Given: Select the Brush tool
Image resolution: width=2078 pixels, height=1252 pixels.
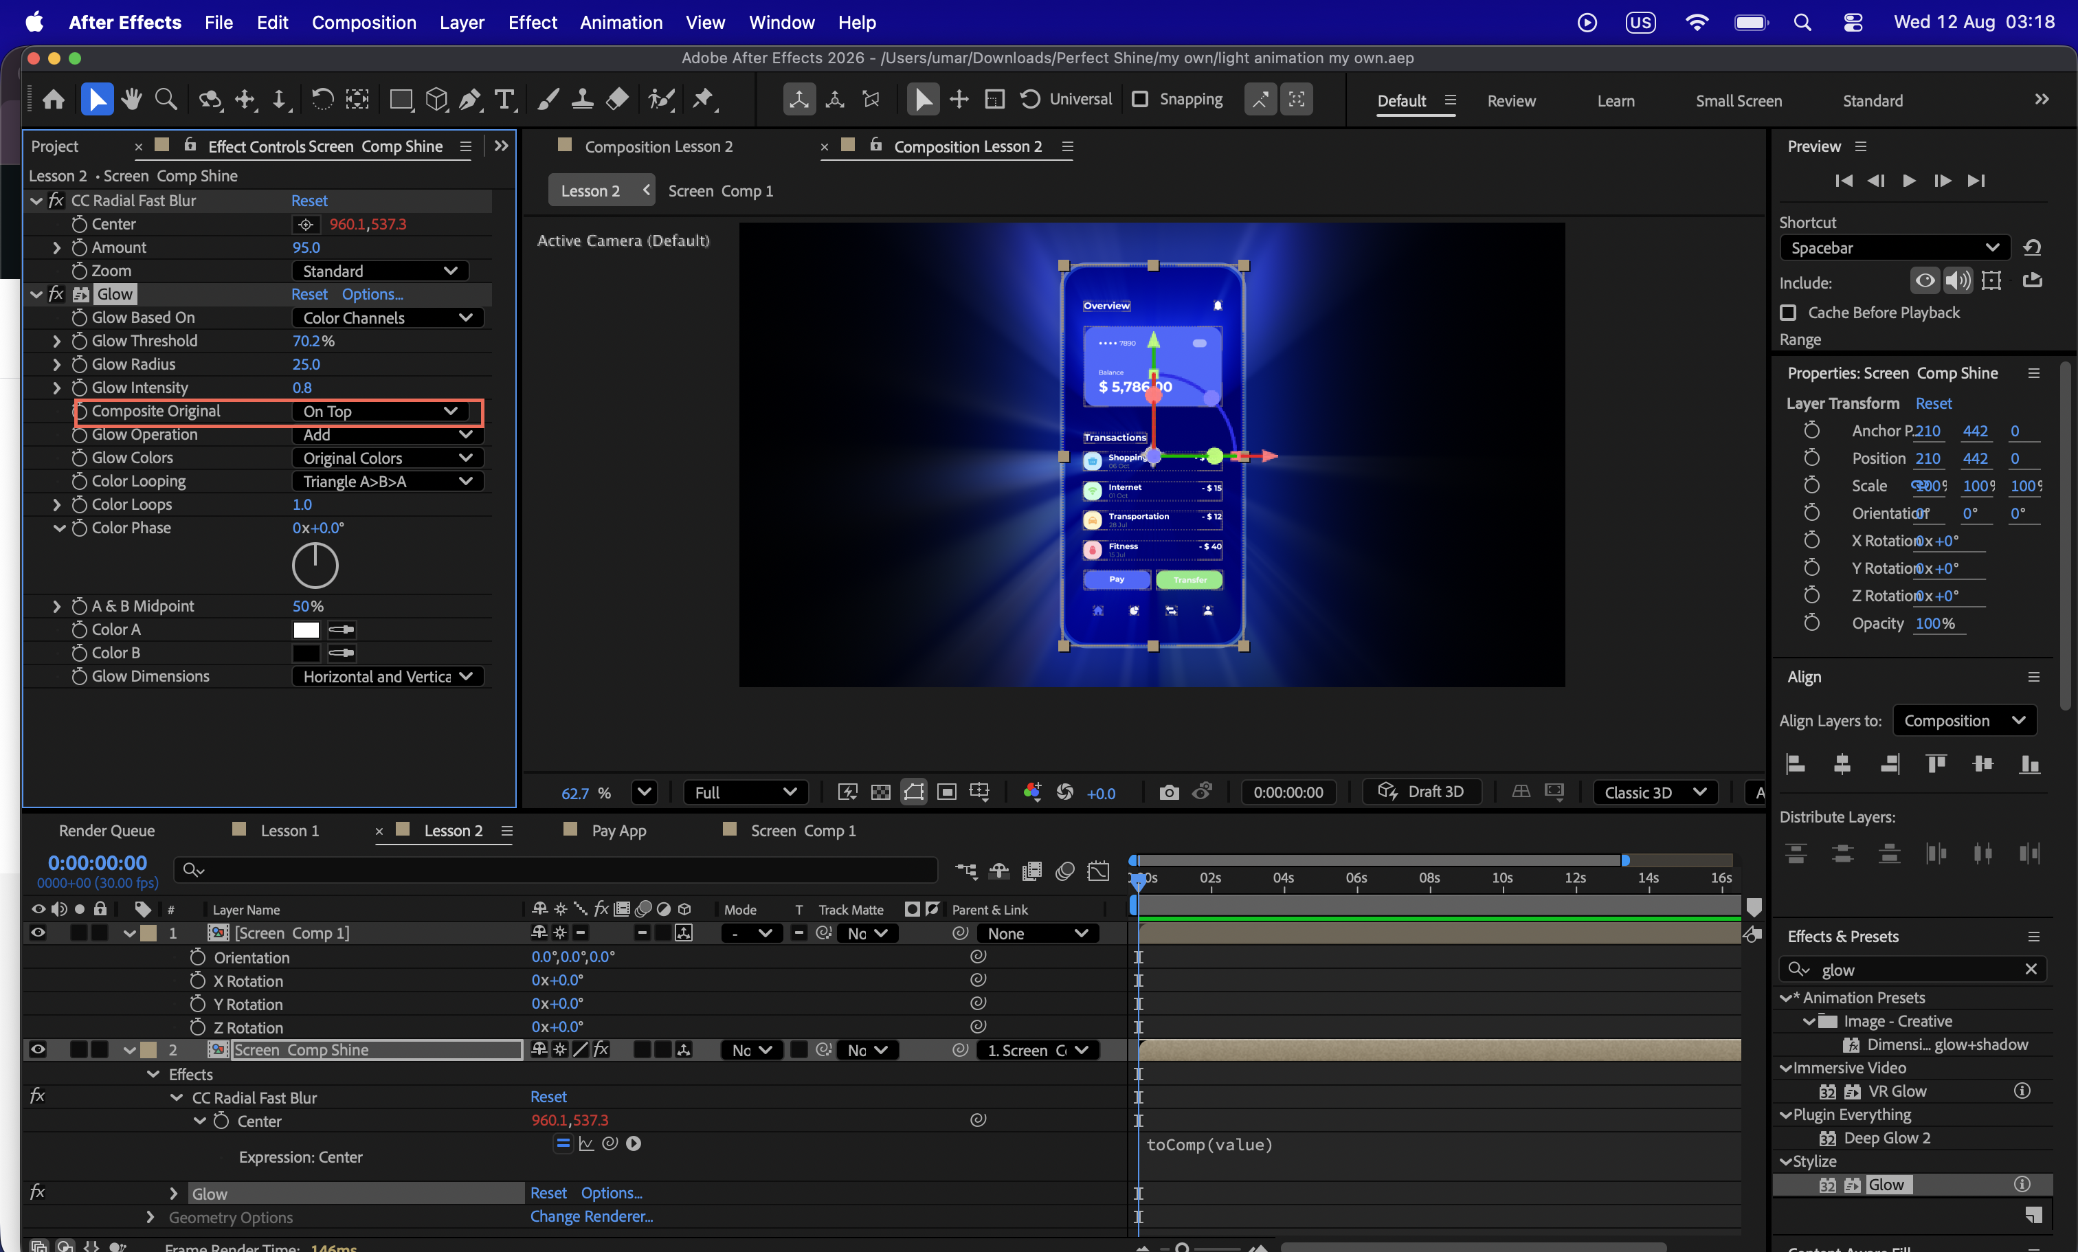Looking at the screenshot, I should (x=548, y=100).
